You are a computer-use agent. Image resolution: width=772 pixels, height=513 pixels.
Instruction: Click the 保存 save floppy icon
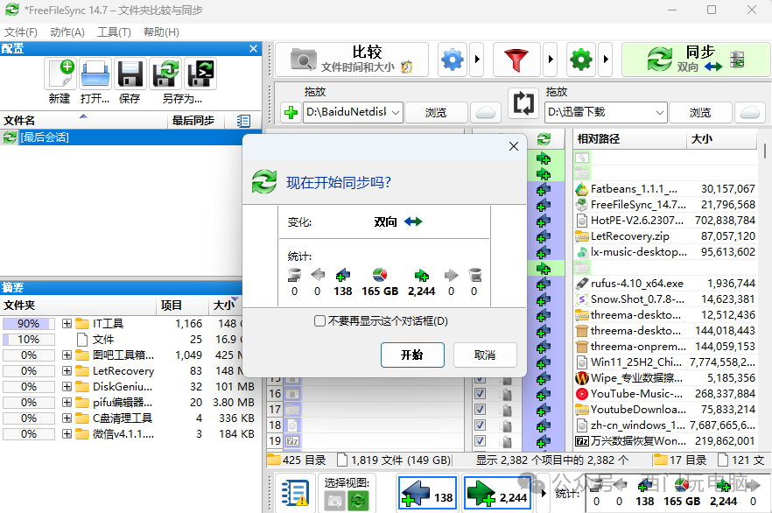click(x=130, y=74)
